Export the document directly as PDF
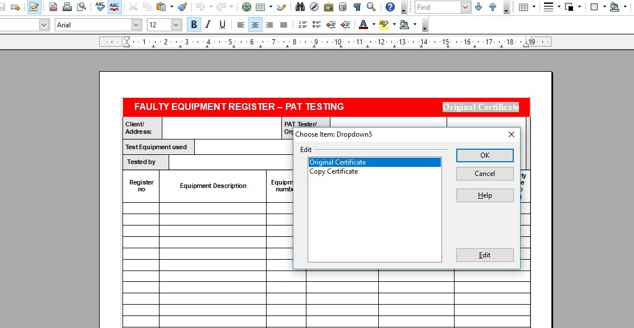The height and width of the screenshot is (328, 634). [x=53, y=7]
